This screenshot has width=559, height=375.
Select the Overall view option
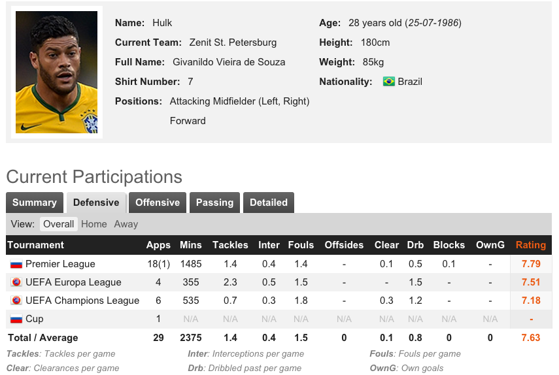(x=59, y=224)
